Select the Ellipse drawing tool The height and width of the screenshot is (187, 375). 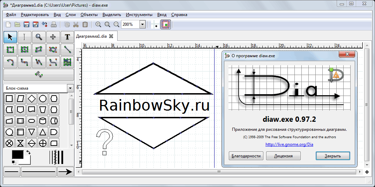[24, 50]
